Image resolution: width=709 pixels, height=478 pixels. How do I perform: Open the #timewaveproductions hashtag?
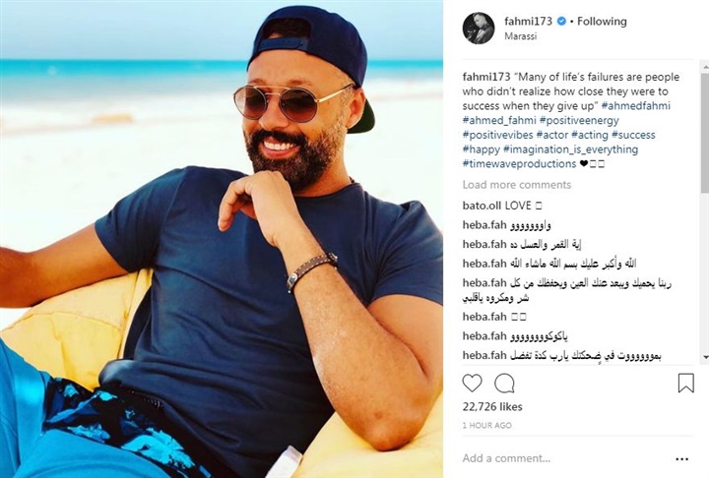tap(519, 163)
